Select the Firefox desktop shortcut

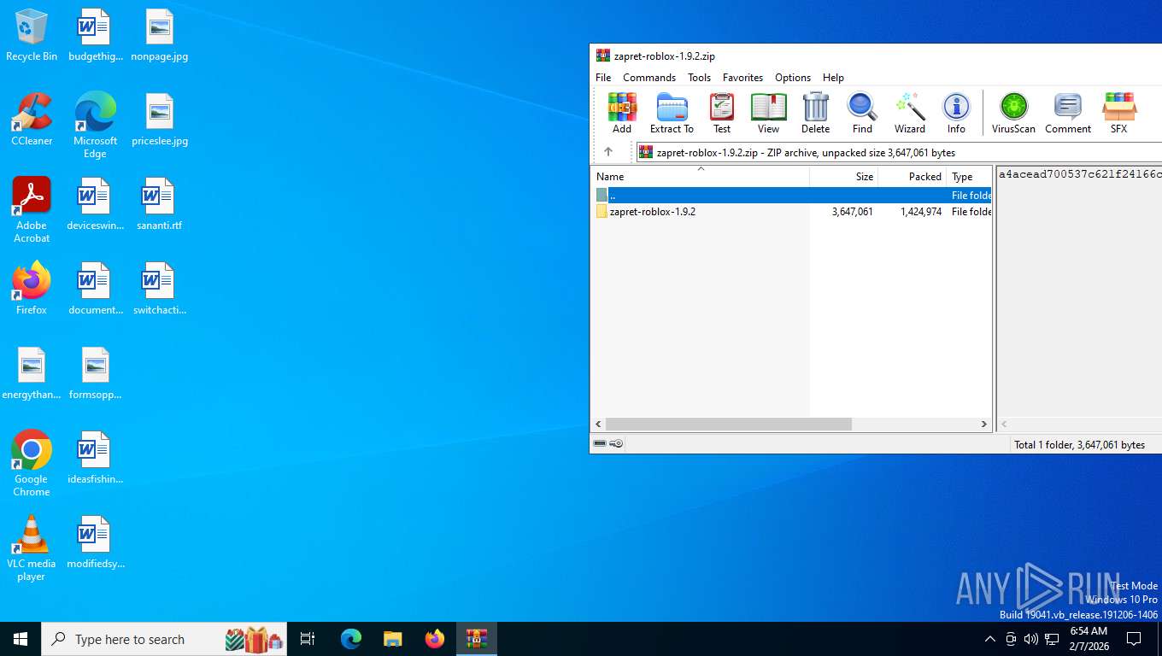[32, 289]
